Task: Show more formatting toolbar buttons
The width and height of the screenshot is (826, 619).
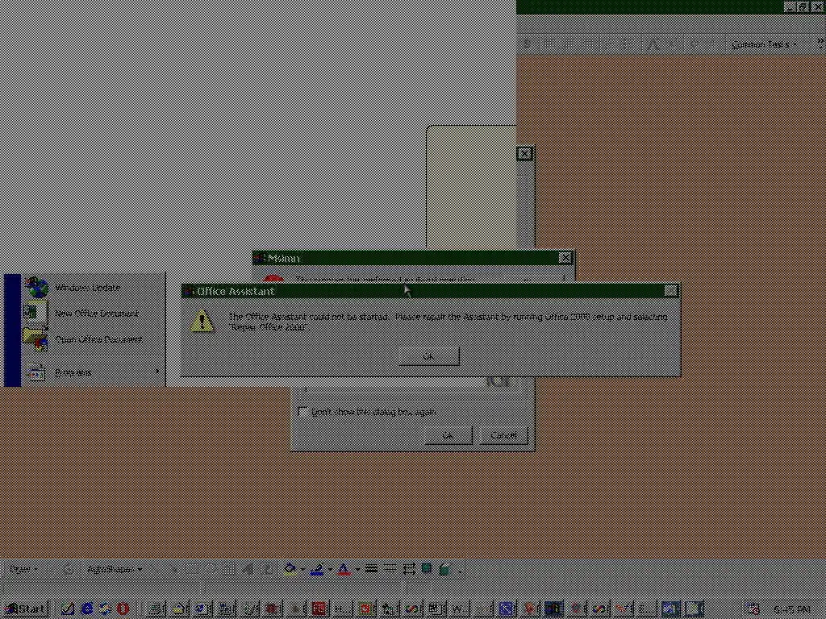Action: (820, 44)
